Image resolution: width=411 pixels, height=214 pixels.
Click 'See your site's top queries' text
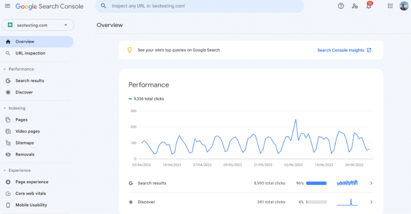point(179,50)
